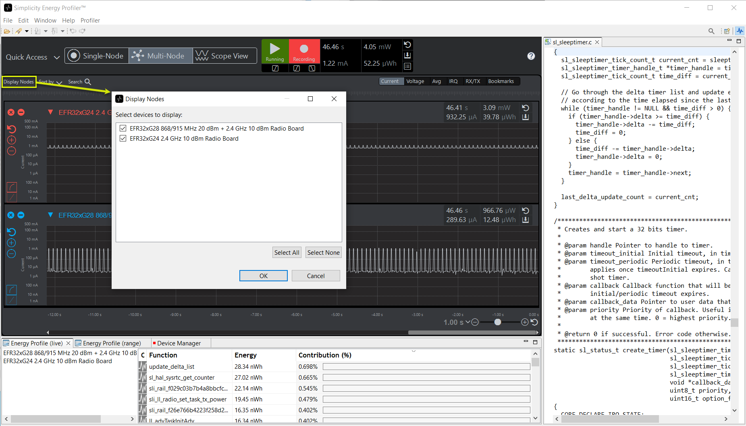Click the zoom-out timeline minus icon
746x426 pixels.
[x=475, y=322]
